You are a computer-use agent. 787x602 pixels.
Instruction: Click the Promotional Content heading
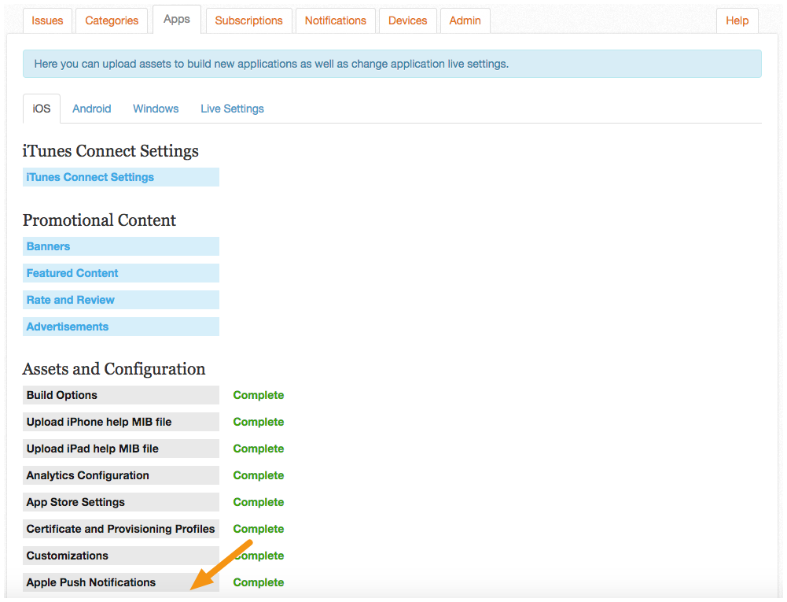pyautogui.click(x=99, y=220)
